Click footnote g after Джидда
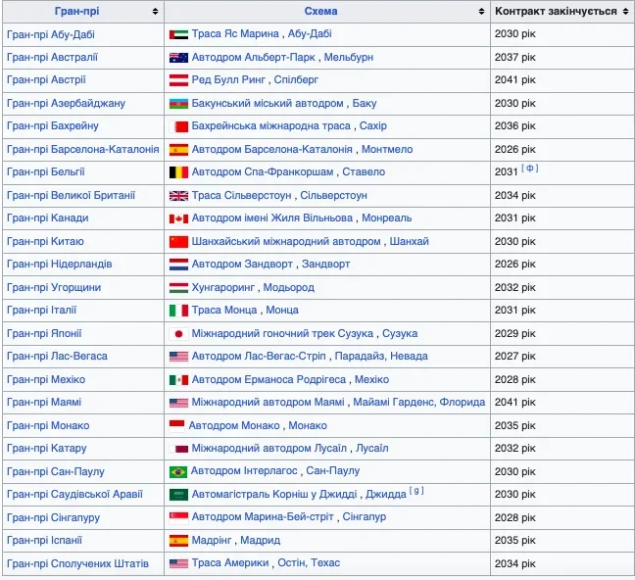Image resolution: width=635 pixels, height=580 pixels. (416, 491)
